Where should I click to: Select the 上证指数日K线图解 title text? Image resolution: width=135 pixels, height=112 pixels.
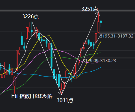click(x=31, y=96)
